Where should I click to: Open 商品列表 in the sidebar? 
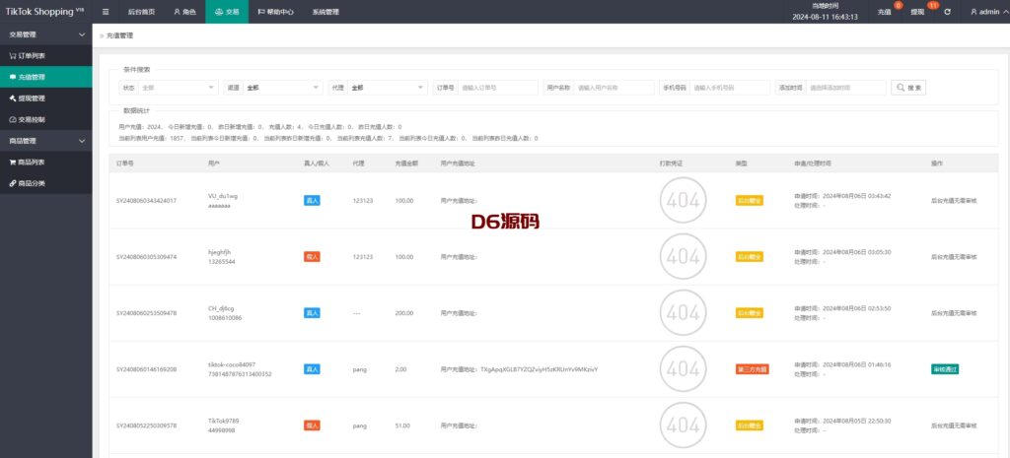point(45,163)
